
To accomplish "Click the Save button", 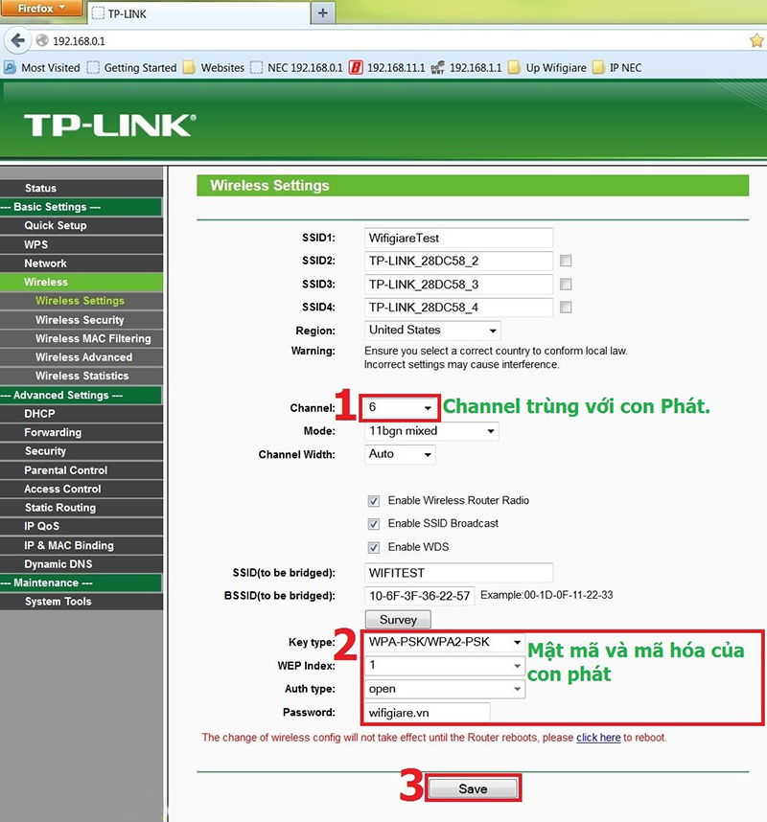I will click(x=473, y=789).
